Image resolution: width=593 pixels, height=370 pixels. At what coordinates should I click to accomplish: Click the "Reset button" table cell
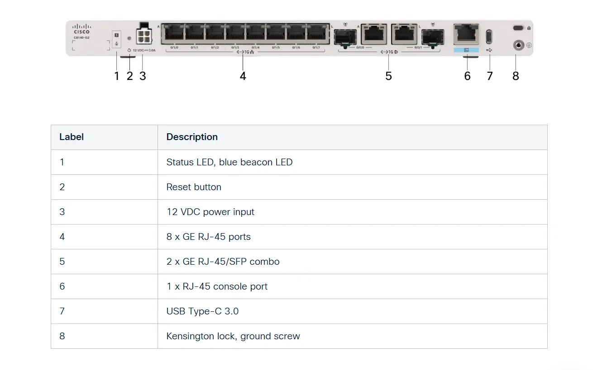[x=194, y=187]
